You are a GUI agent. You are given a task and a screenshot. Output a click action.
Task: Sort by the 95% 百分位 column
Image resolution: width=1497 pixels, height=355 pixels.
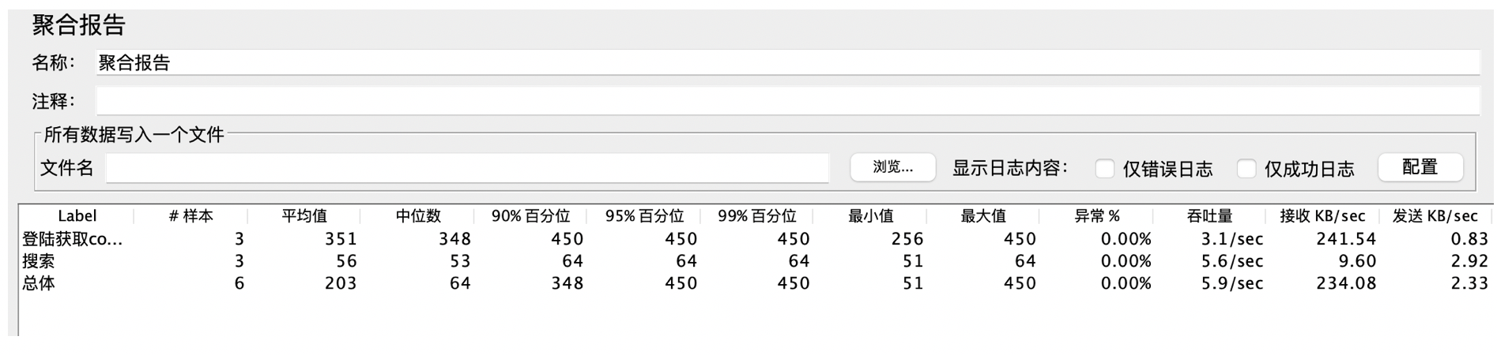tap(644, 216)
